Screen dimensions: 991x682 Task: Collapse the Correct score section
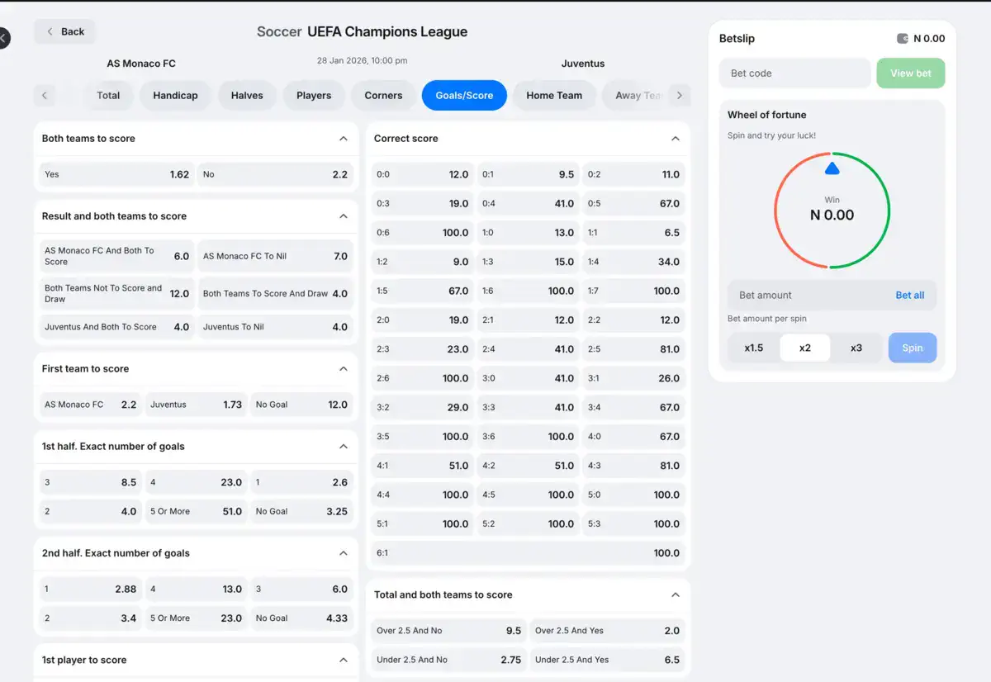pyautogui.click(x=676, y=139)
